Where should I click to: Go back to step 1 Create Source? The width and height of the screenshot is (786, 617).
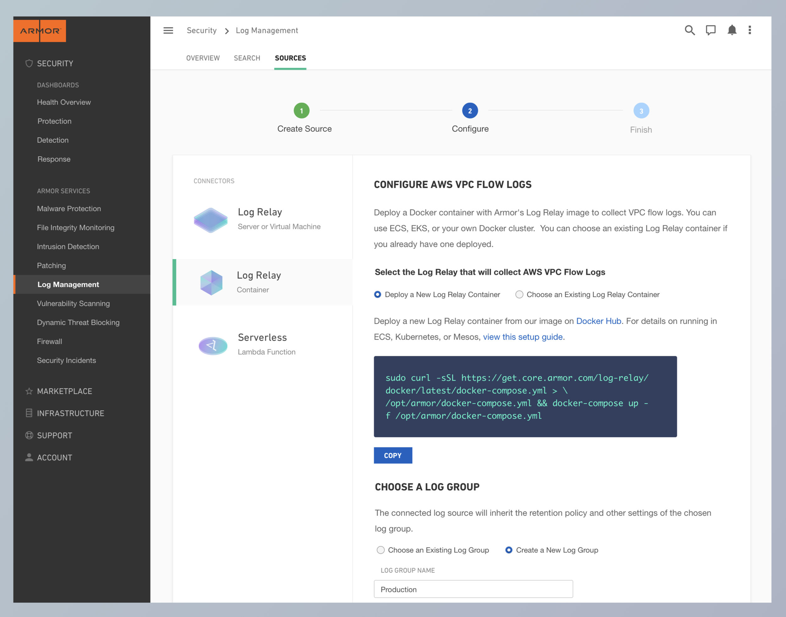point(302,111)
